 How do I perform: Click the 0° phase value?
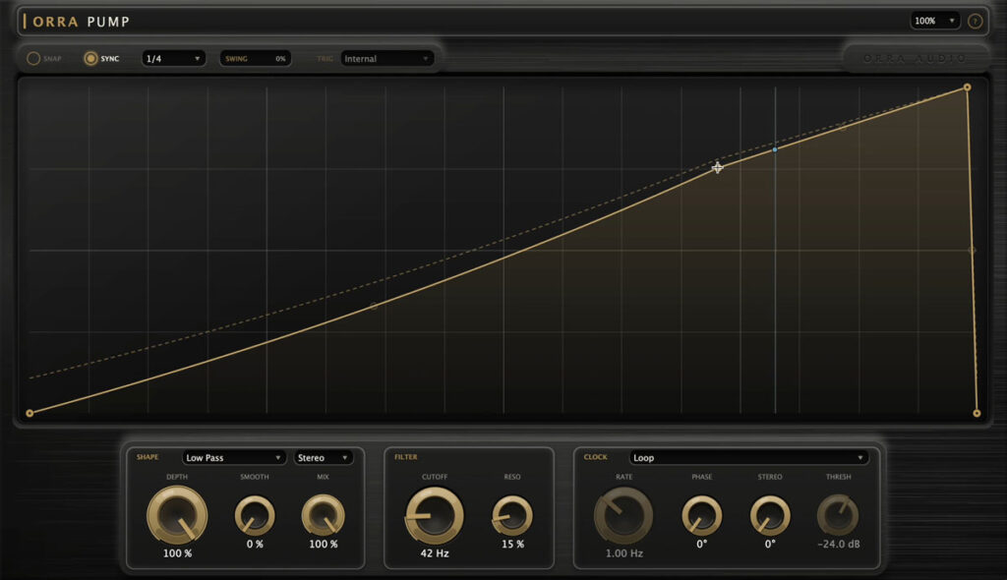702,544
